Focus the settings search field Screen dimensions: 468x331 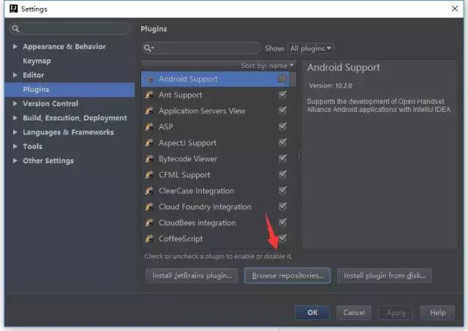[x=70, y=28]
